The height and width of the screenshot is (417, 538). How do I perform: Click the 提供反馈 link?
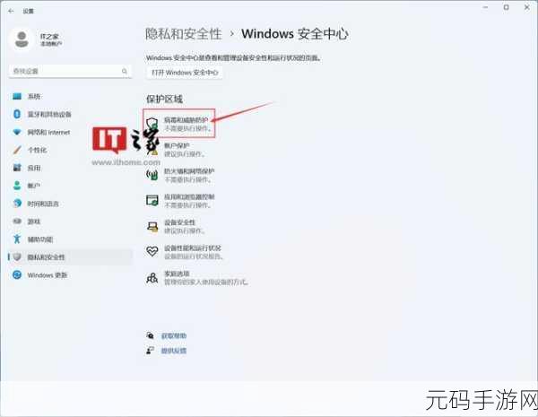174,351
